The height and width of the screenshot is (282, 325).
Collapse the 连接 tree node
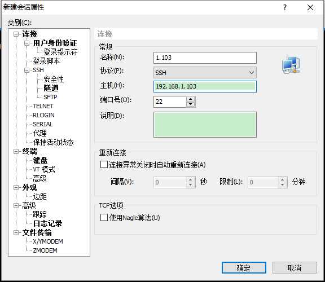pos(16,34)
